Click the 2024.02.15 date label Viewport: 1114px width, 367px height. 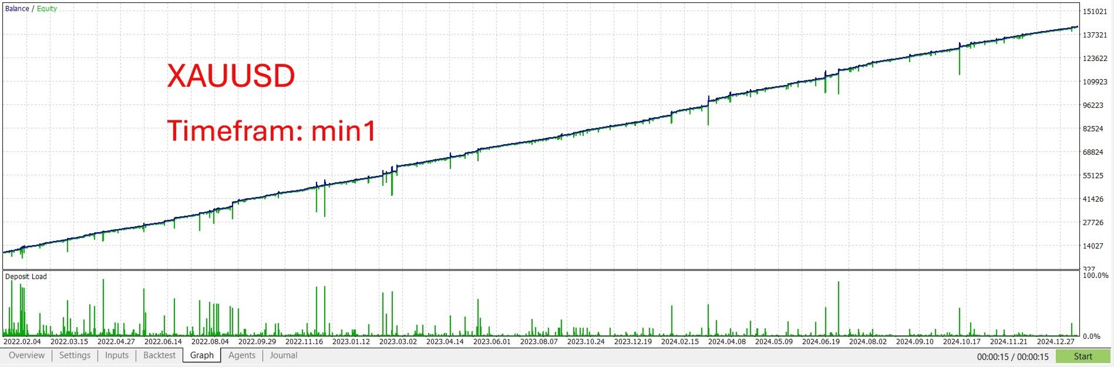tap(680, 342)
